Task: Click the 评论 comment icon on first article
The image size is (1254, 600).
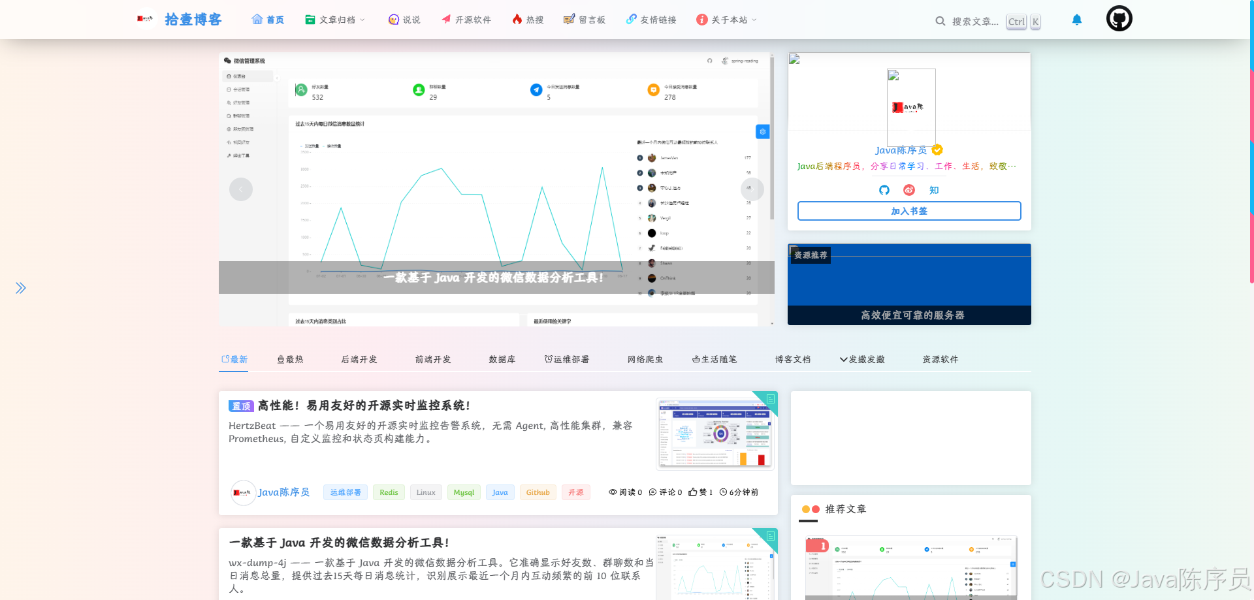Action: point(652,492)
